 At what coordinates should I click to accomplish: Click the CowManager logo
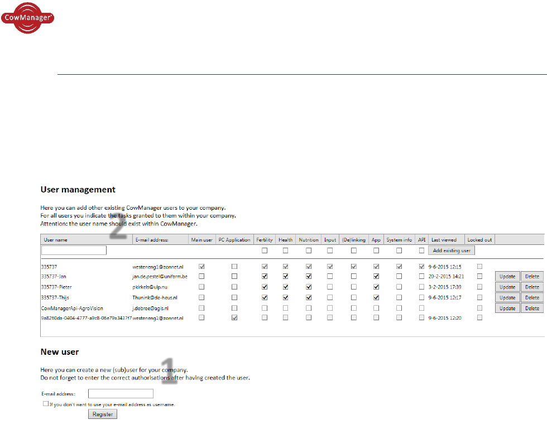point(27,18)
